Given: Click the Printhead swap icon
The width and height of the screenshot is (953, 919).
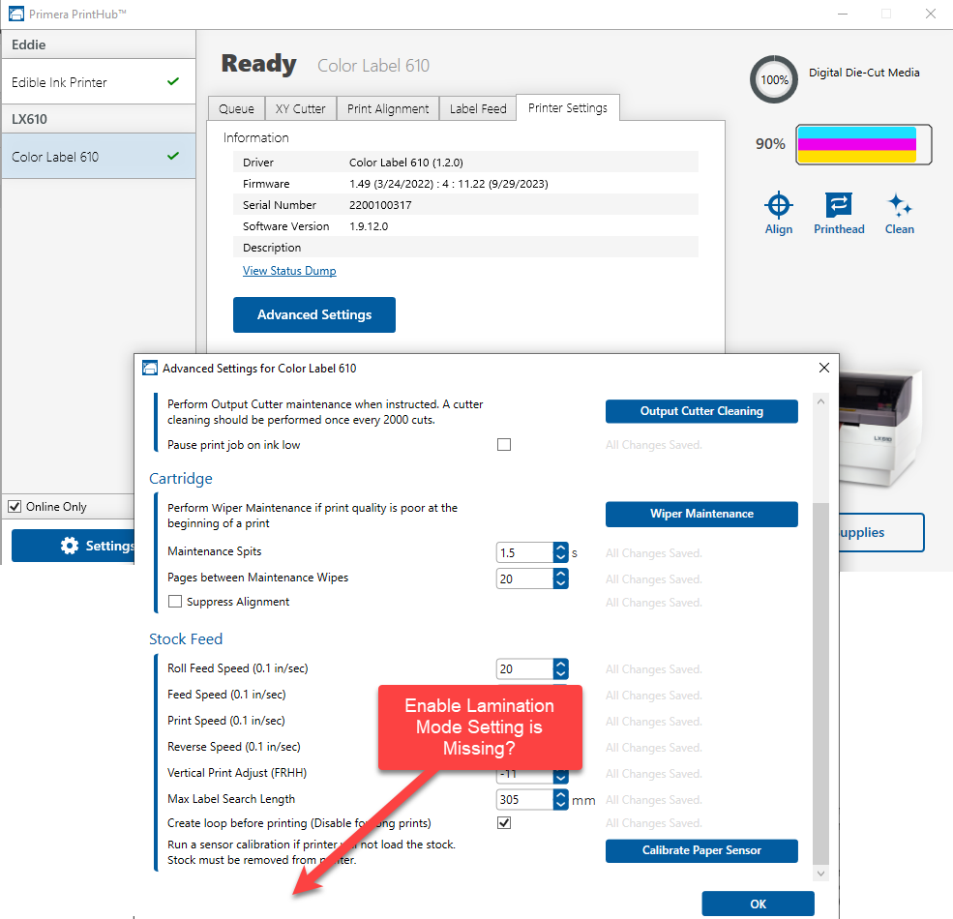Looking at the screenshot, I should tap(839, 205).
